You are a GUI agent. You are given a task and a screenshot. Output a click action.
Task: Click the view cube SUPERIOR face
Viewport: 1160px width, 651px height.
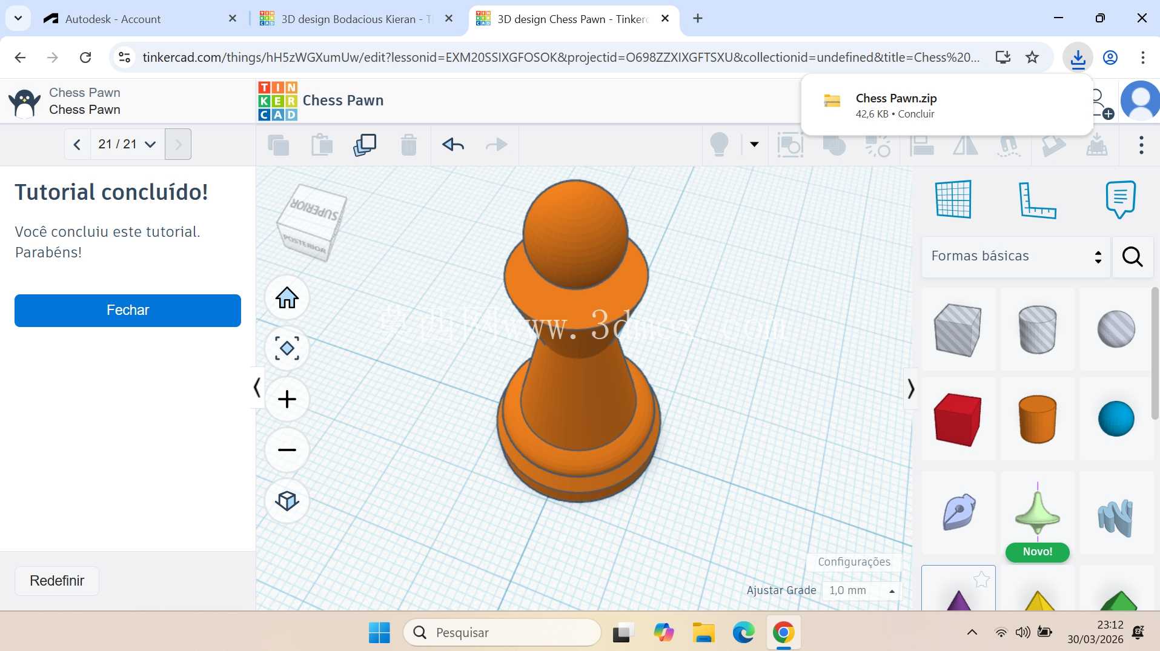(x=314, y=210)
